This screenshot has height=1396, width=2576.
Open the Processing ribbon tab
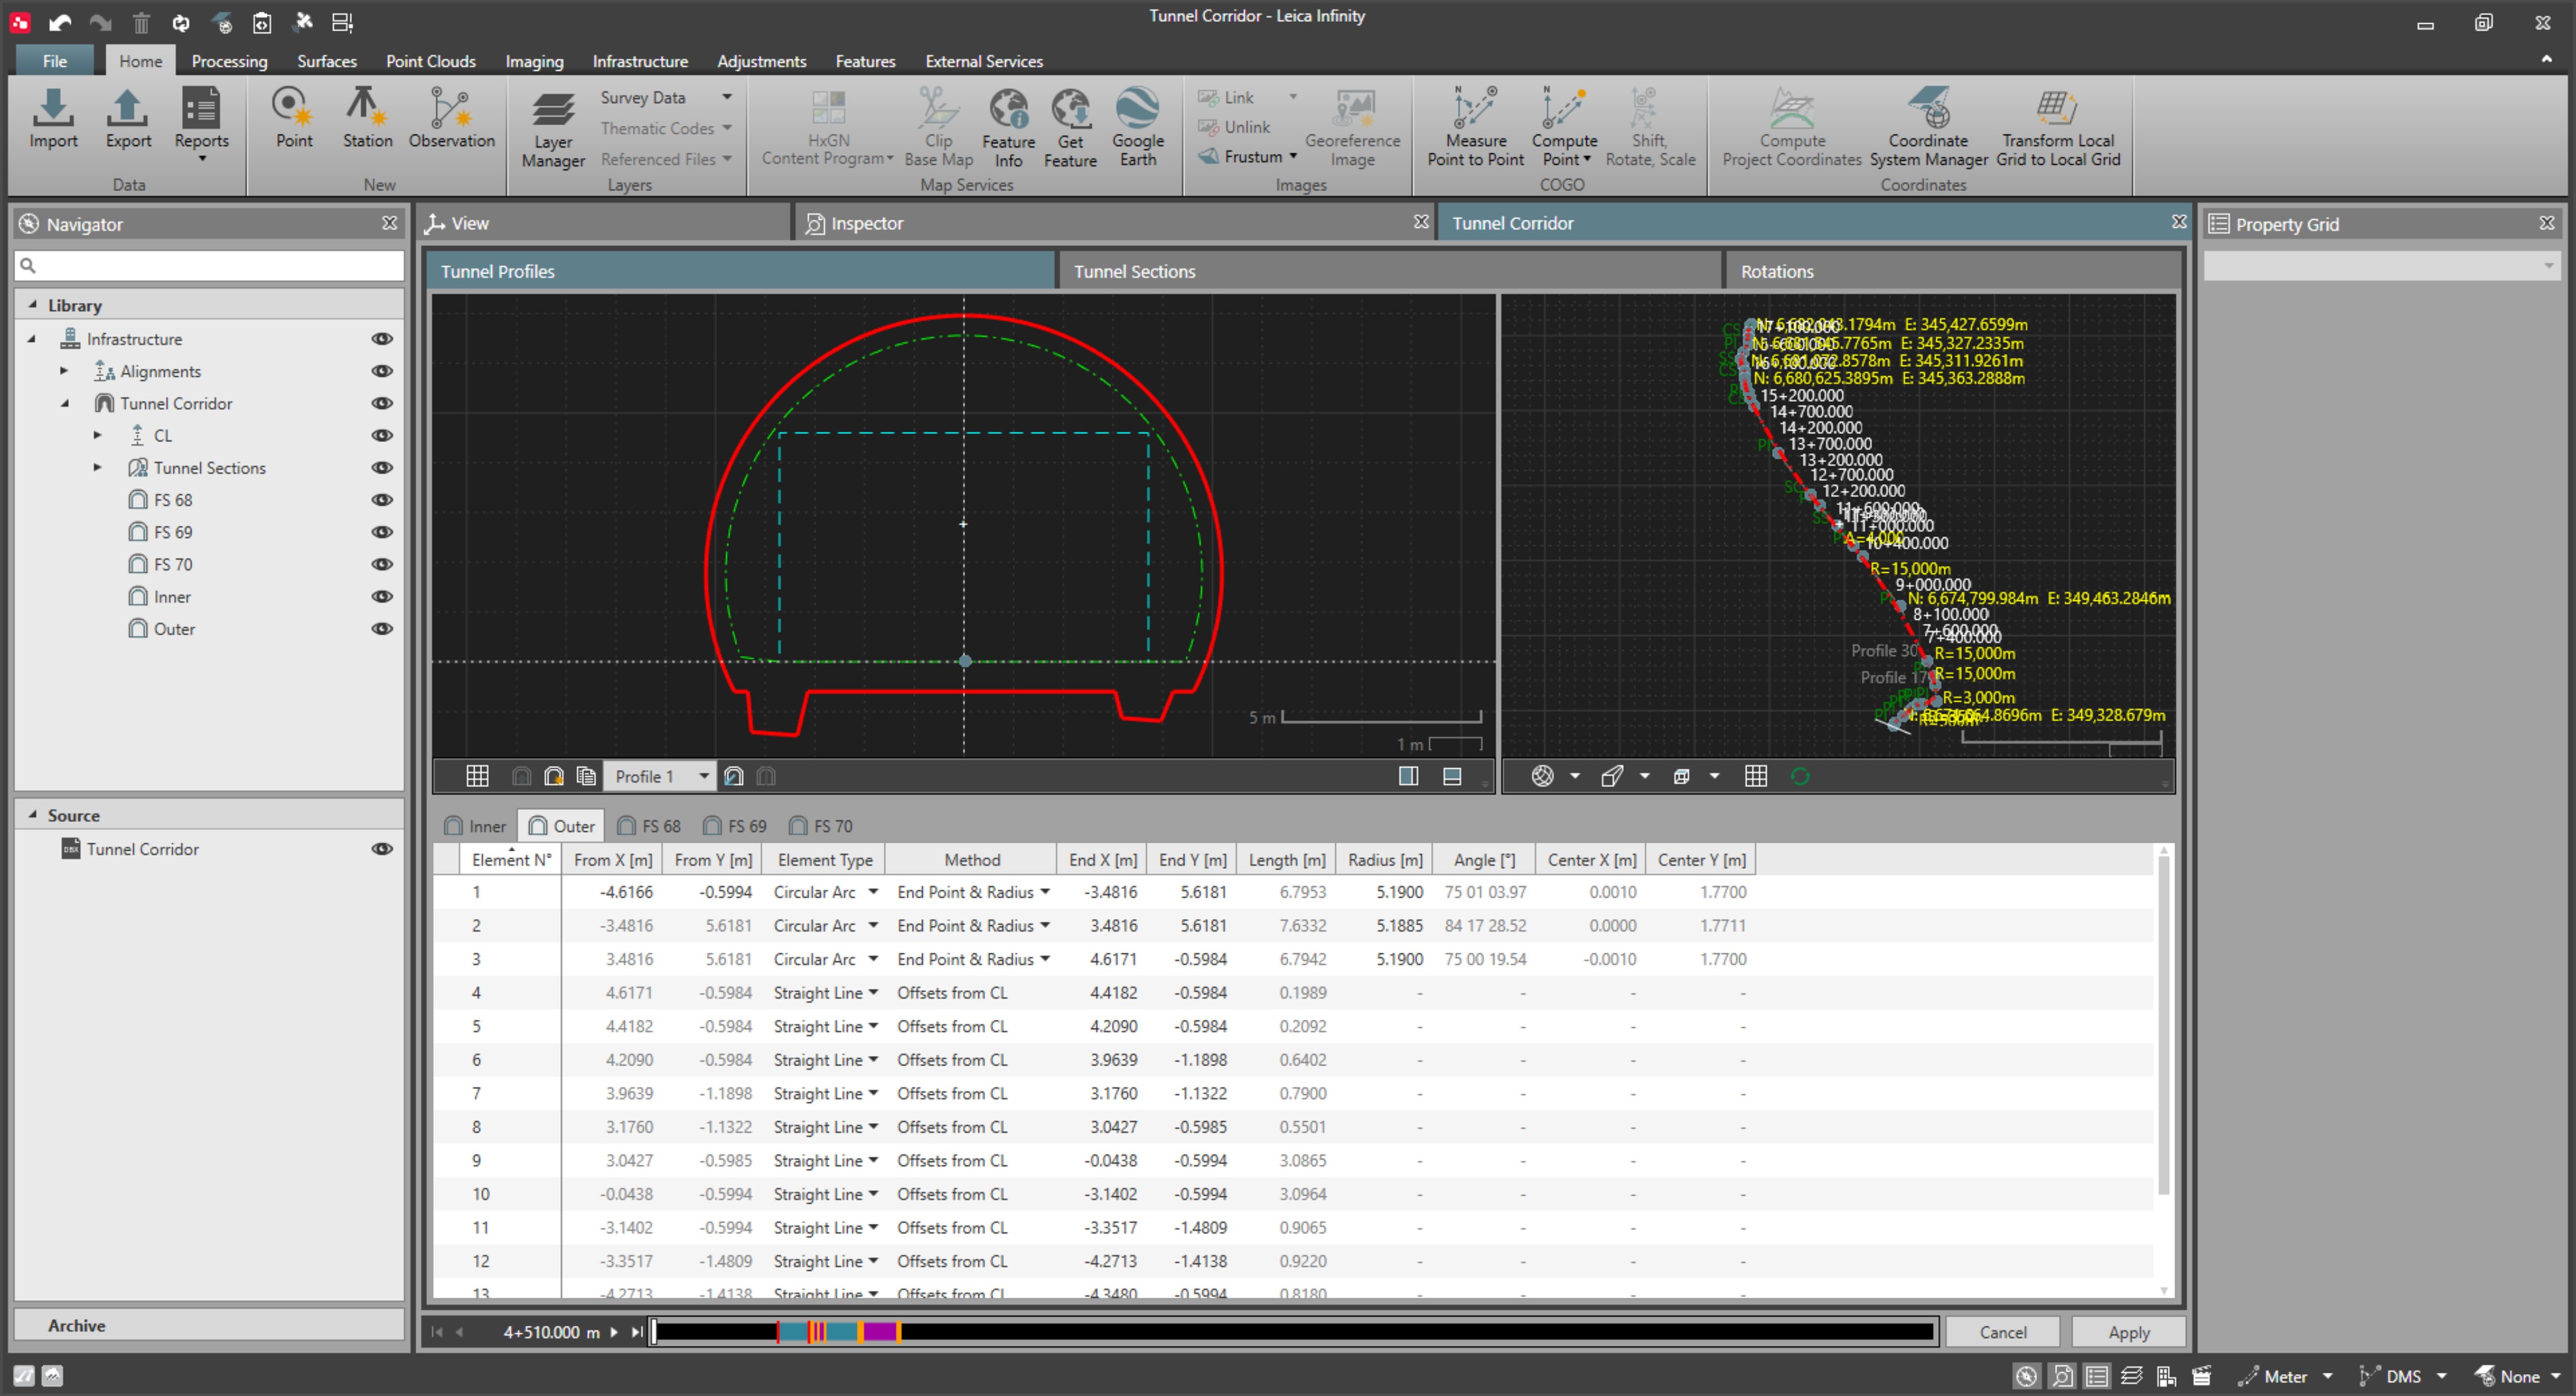pos(229,61)
